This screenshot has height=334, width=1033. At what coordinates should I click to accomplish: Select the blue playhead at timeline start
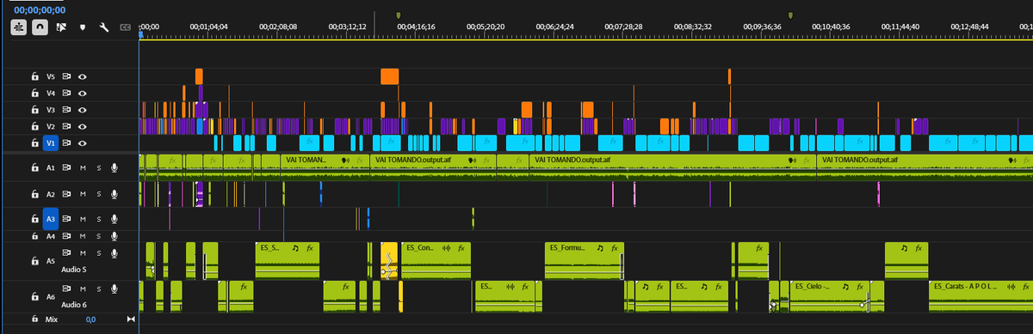pos(141,35)
